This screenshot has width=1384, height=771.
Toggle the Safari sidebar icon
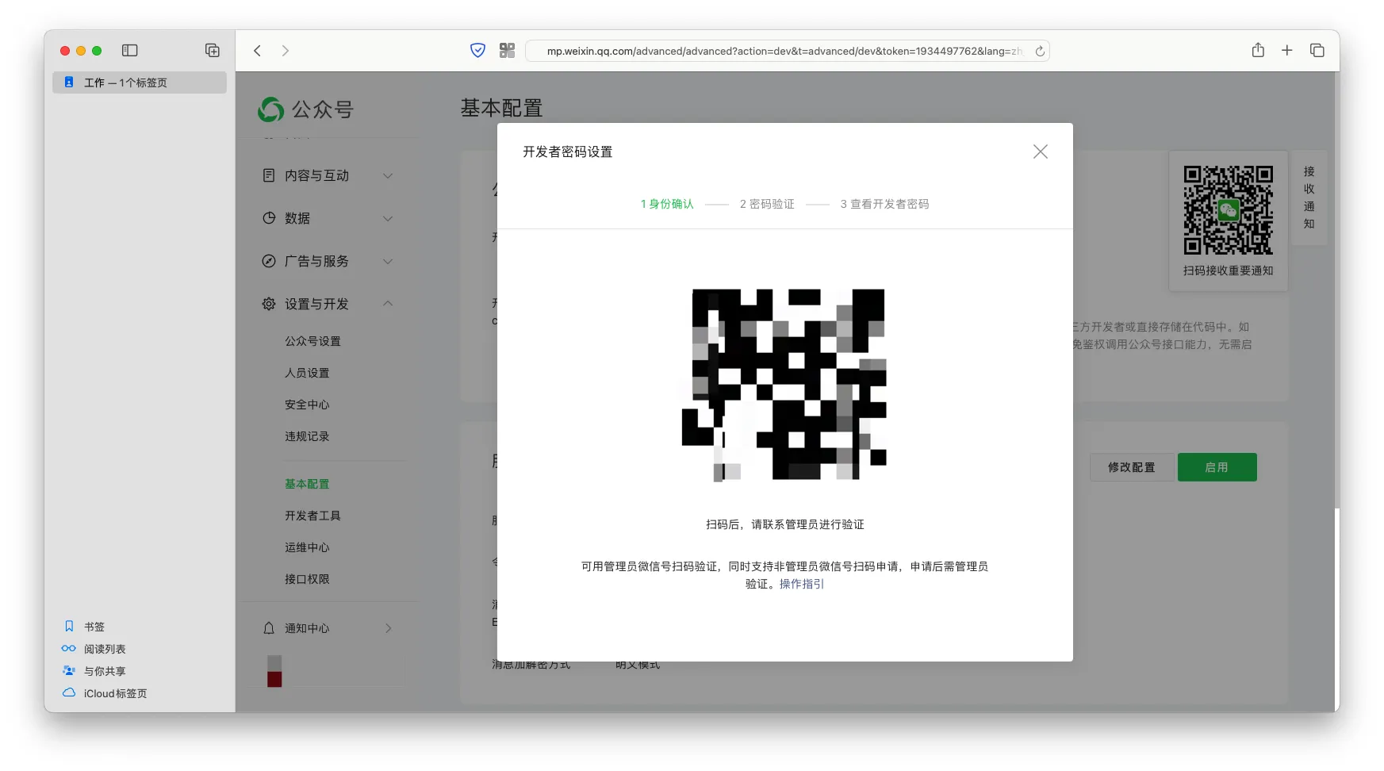[130, 51]
